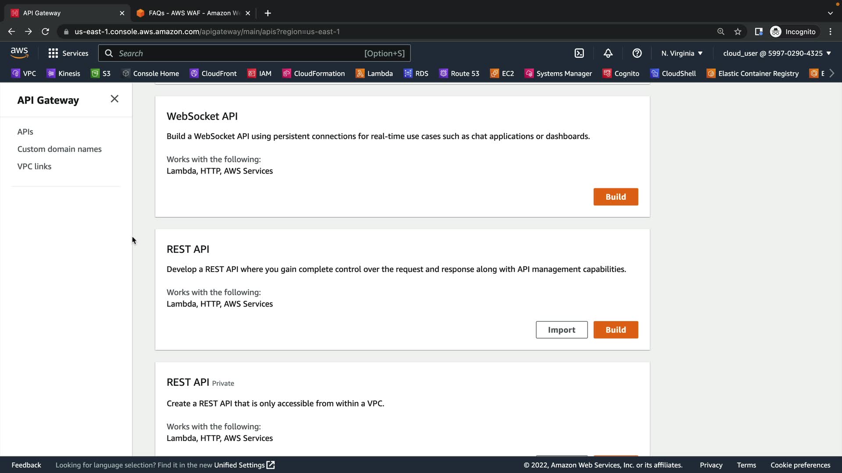Click the help question mark icon
The width and height of the screenshot is (842, 473).
tap(637, 53)
